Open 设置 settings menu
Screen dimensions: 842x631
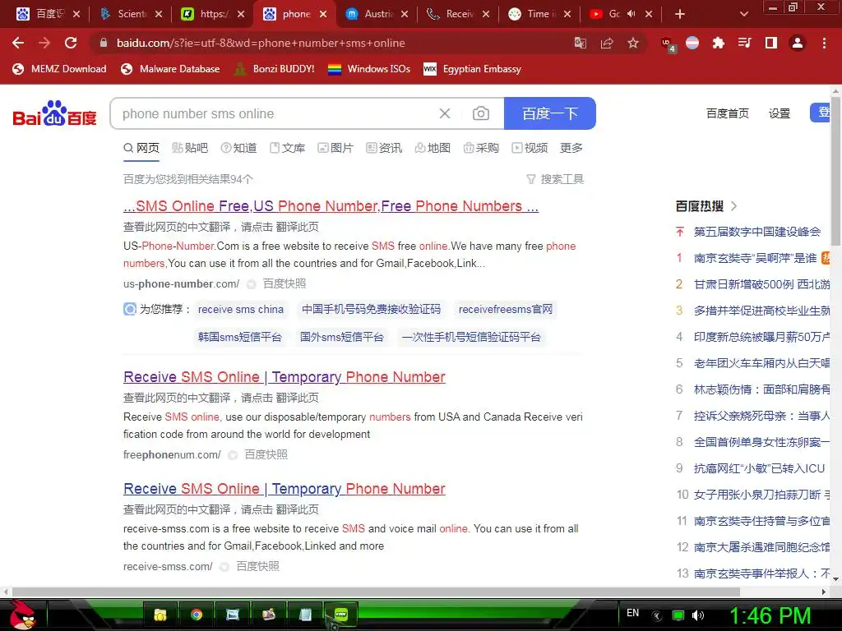tap(780, 113)
